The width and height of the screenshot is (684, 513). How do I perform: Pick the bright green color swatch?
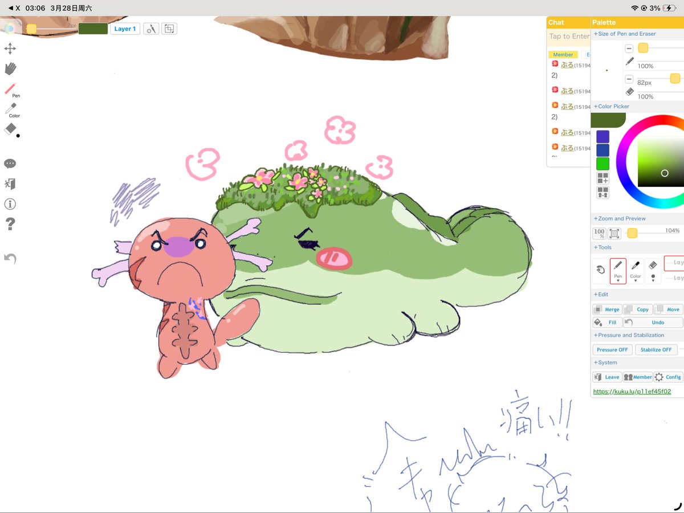click(x=602, y=164)
